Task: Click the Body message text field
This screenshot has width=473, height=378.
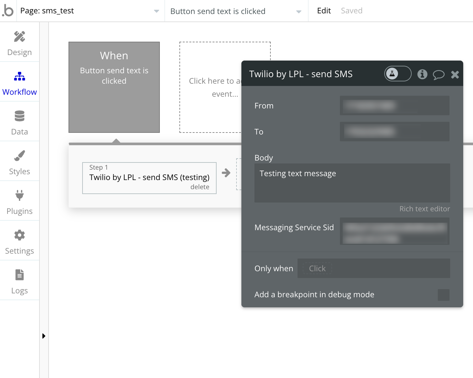Action: click(352, 183)
